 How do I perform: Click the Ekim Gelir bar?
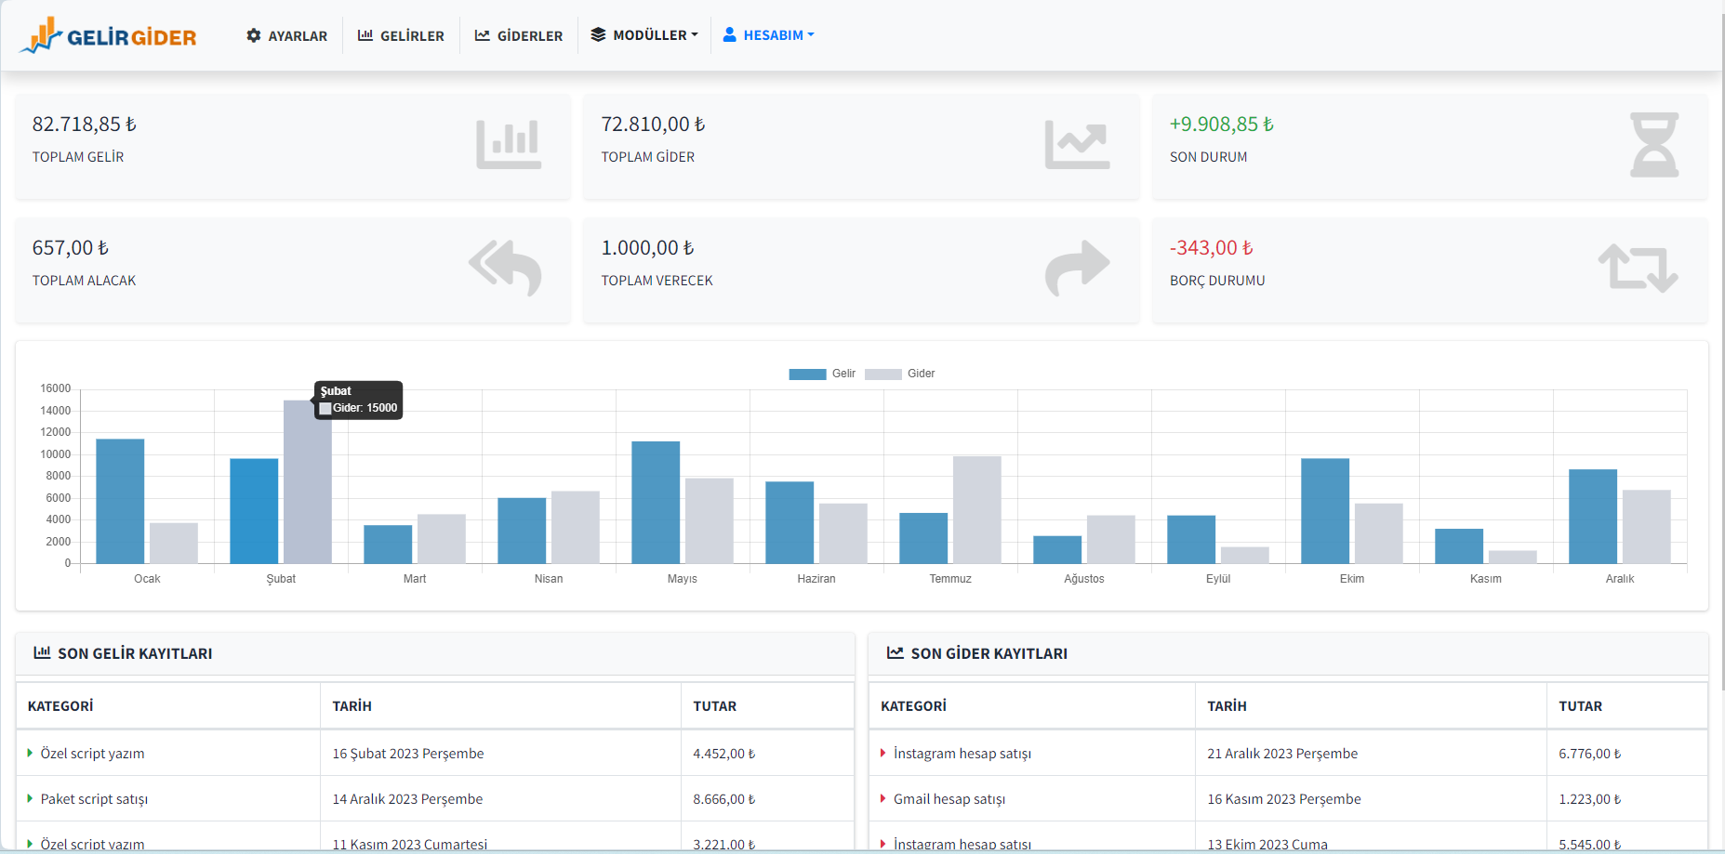pyautogui.click(x=1325, y=511)
